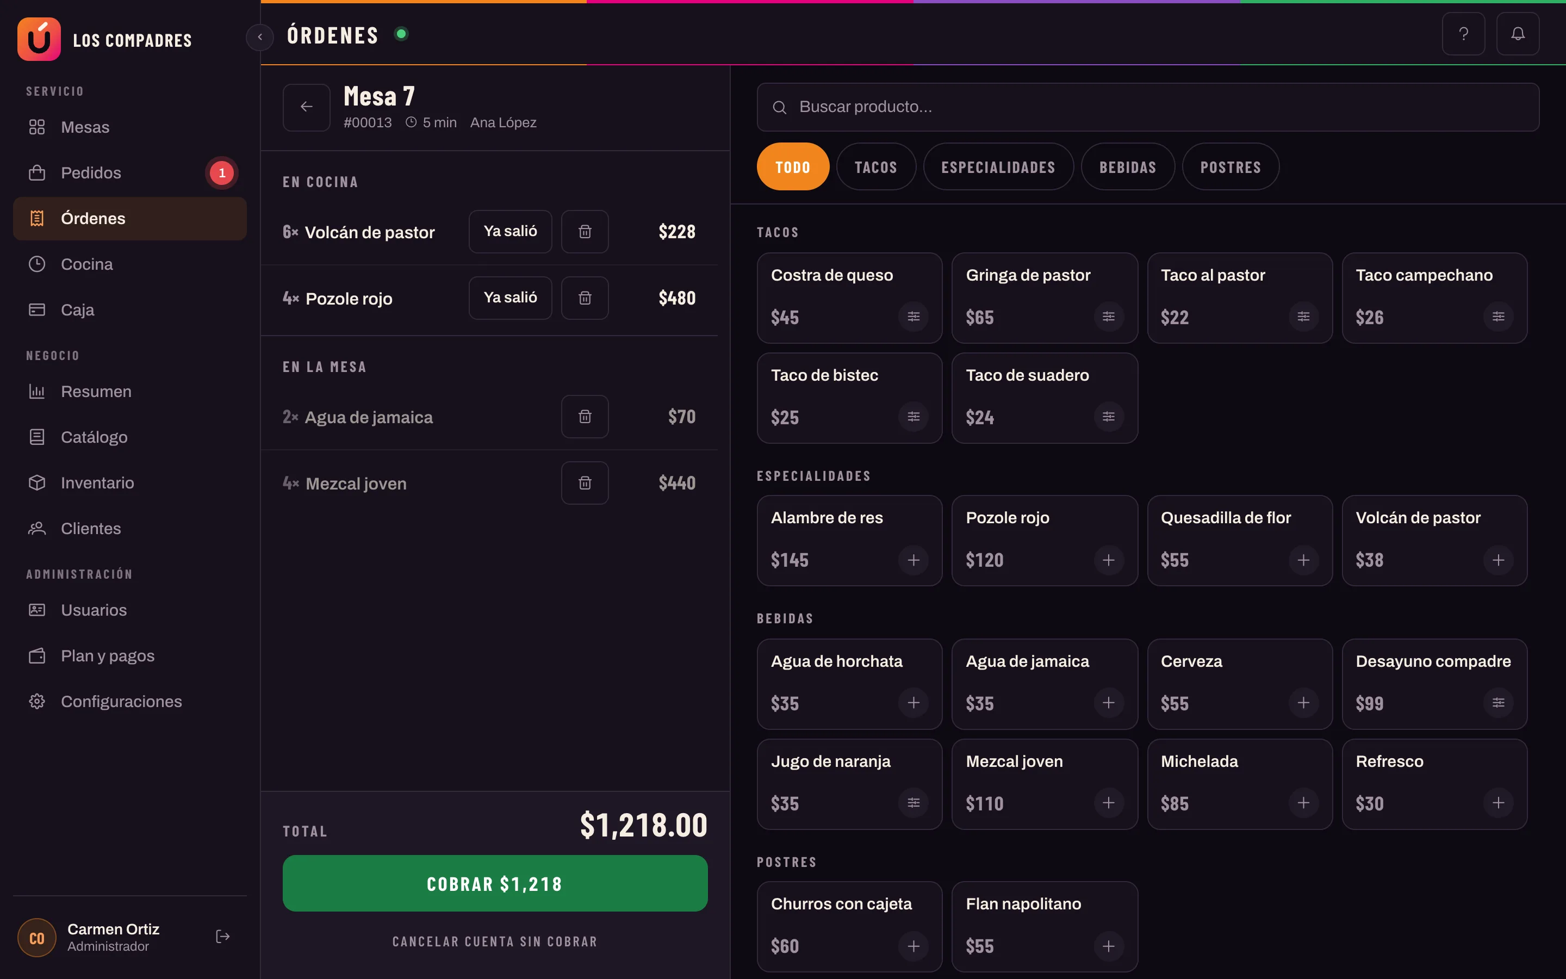Go back using the Mesa 7 arrow button

[x=307, y=107]
